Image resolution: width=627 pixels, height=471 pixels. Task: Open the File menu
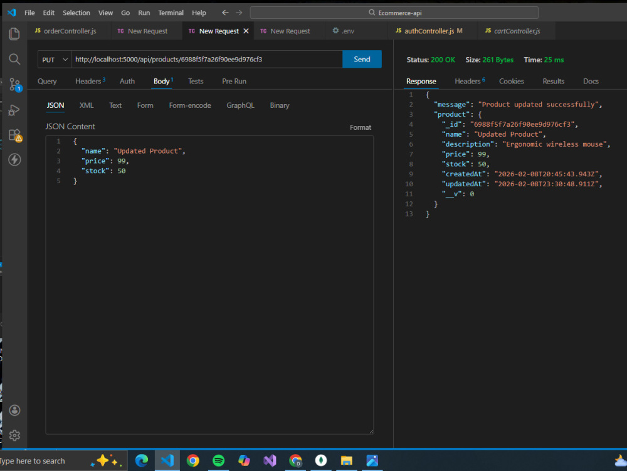(29, 13)
